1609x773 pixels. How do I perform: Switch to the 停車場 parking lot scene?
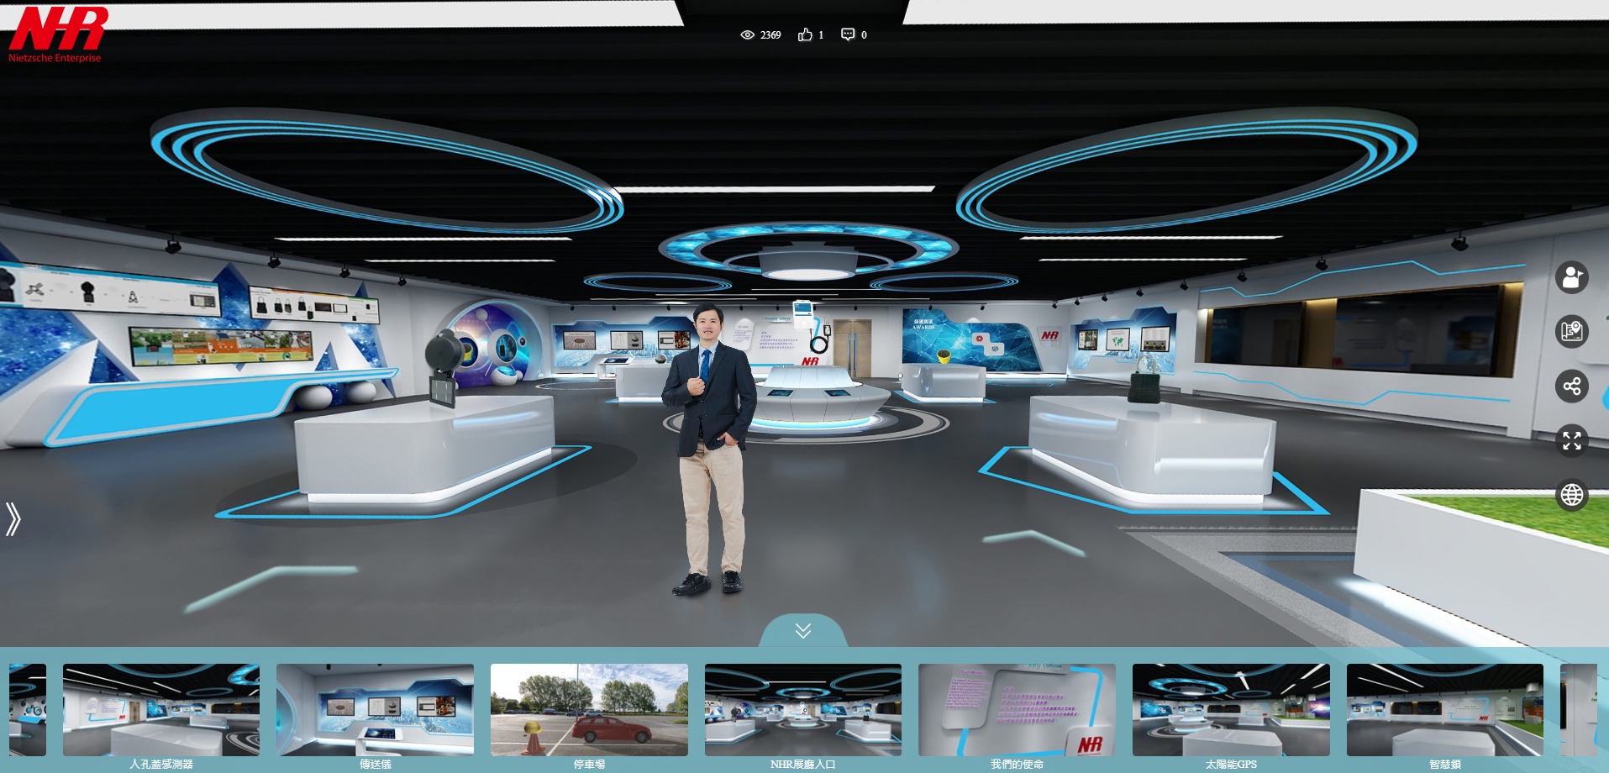coord(589,710)
